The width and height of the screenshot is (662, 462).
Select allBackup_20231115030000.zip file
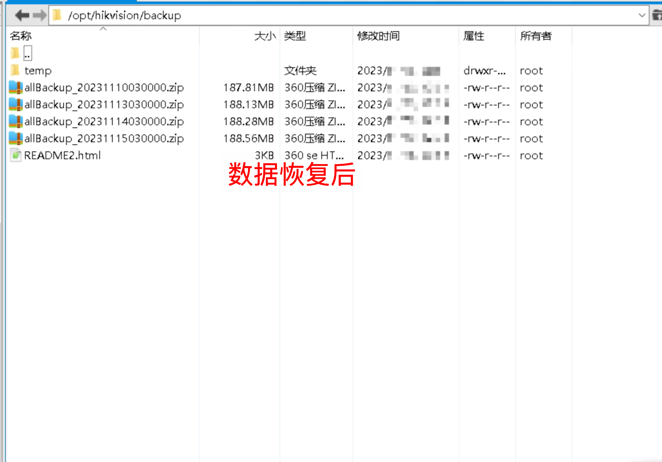(104, 138)
